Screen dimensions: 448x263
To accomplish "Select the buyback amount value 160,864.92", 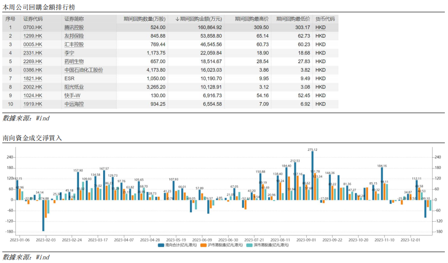I will pos(210,27).
